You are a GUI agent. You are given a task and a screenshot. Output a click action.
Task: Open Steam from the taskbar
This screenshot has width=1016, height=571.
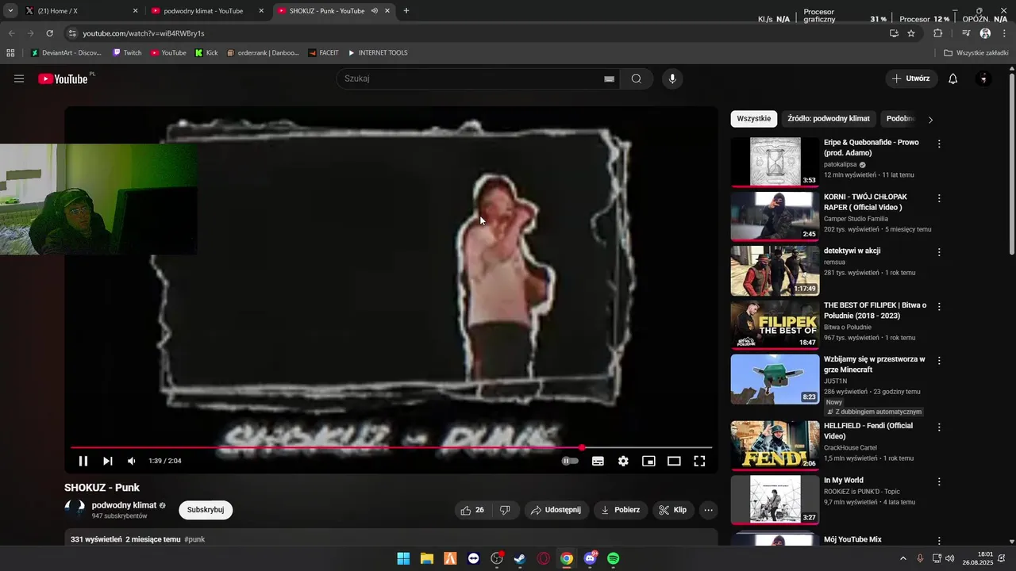coord(520,558)
